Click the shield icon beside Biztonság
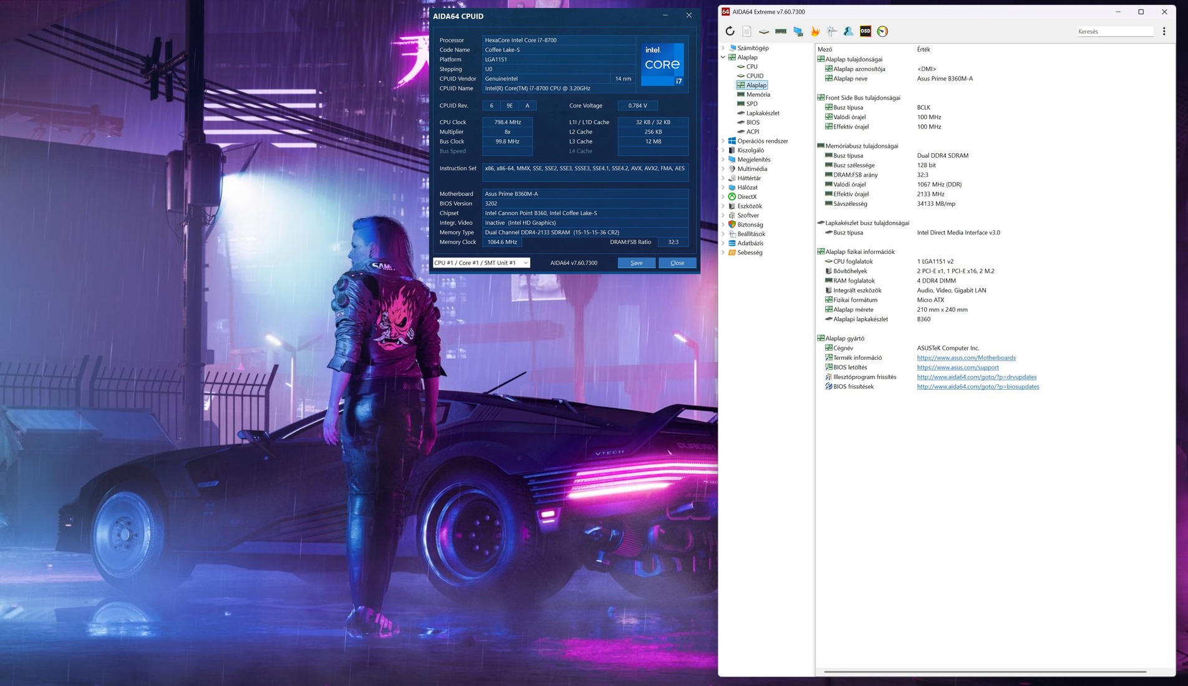1188x686 pixels. 732,225
